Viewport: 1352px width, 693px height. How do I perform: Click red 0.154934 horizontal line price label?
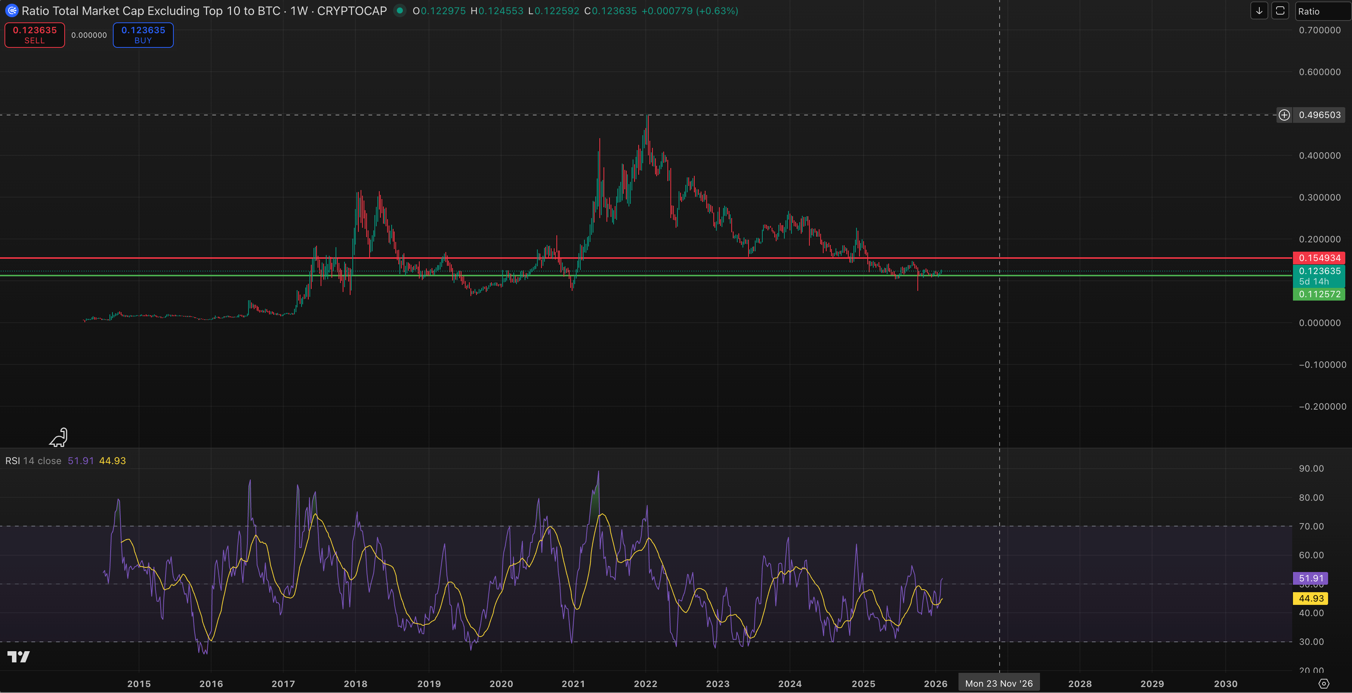[x=1319, y=258]
